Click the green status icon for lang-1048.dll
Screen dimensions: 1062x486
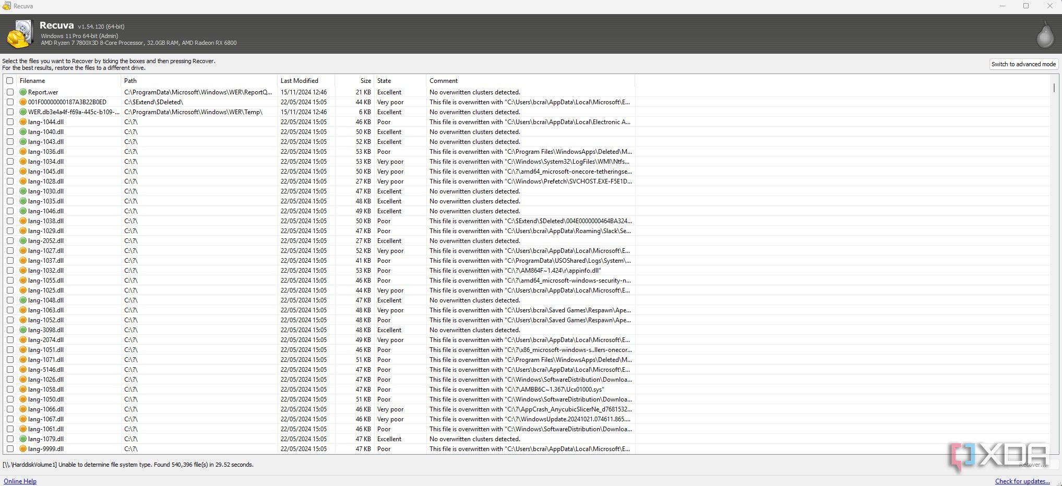pyautogui.click(x=23, y=300)
